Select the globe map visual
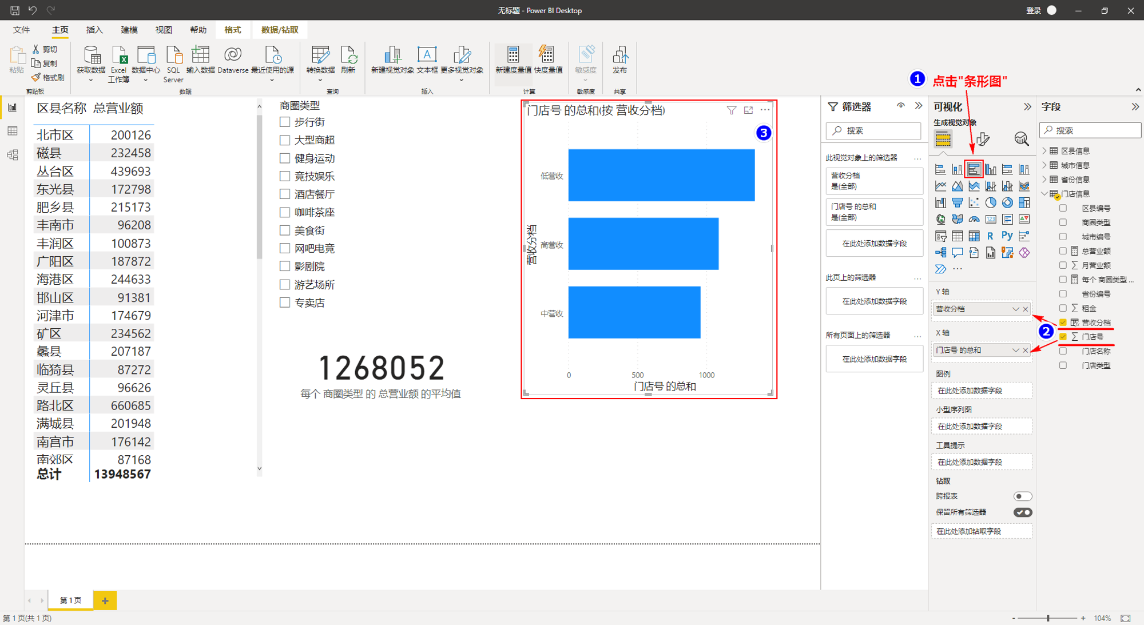1144x625 pixels. 940,219
